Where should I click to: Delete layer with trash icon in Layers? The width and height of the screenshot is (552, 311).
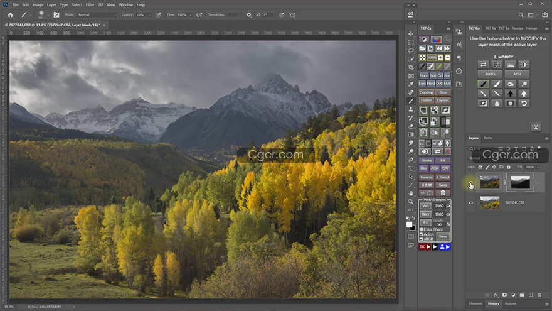coord(539,295)
